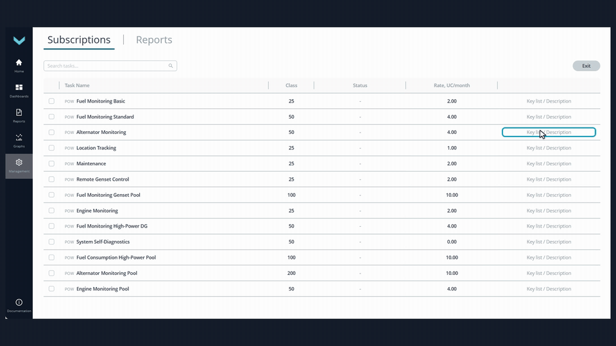Check Fuel Monitoring Genset Pool checkbox

click(x=51, y=195)
